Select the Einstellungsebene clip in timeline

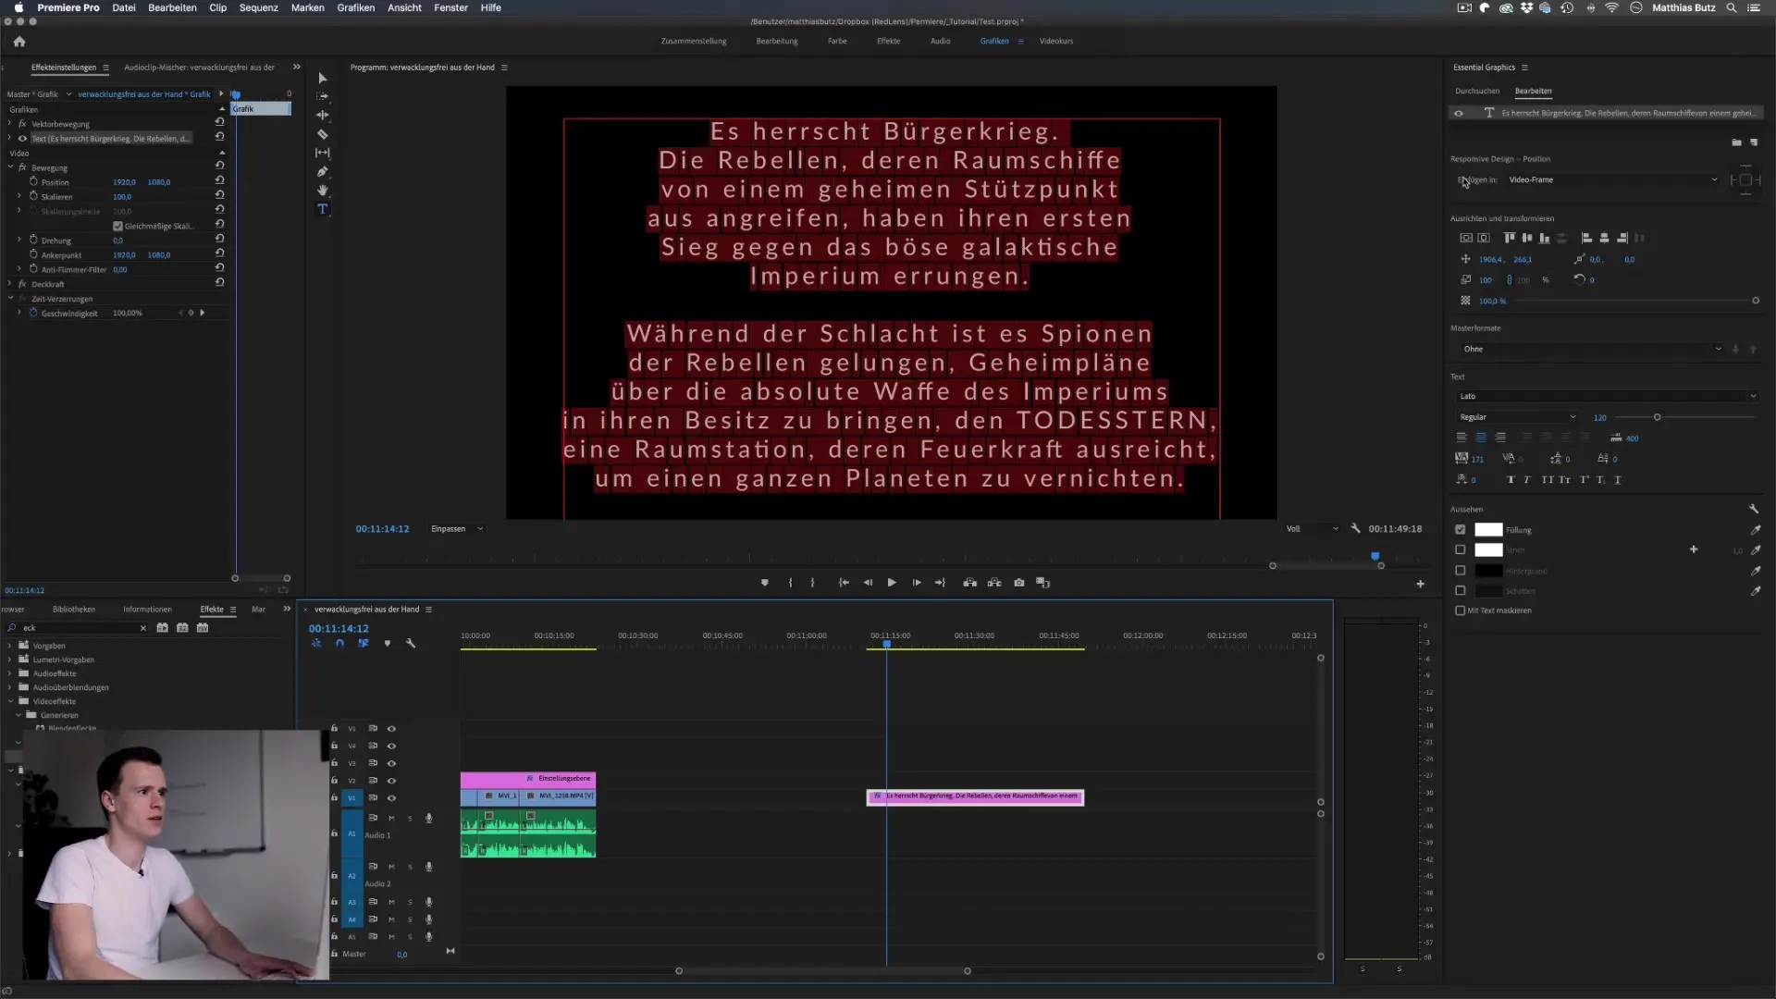528,779
